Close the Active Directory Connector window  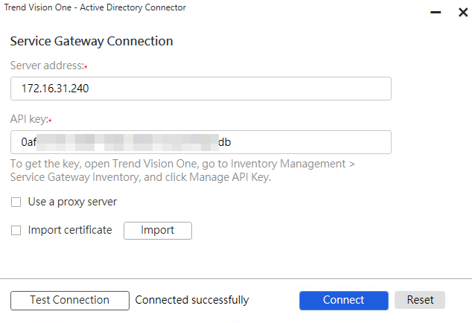coord(462,13)
